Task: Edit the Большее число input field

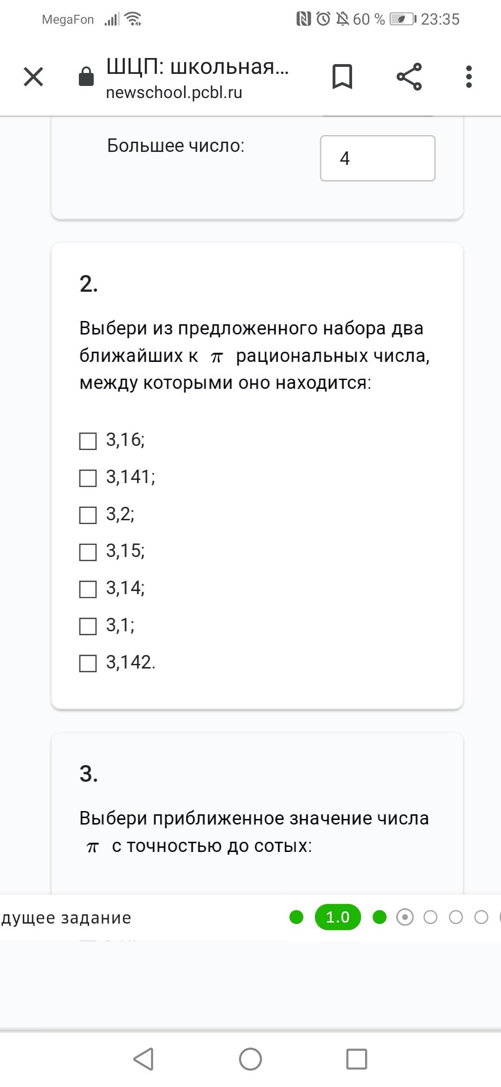Action: (x=378, y=158)
